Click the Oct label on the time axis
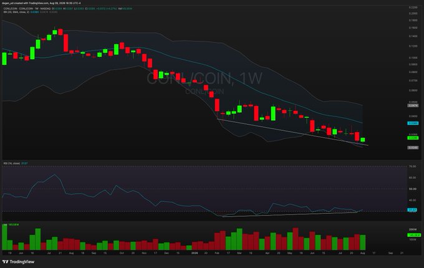Screen dimensions: 424x268 tap(122, 253)
